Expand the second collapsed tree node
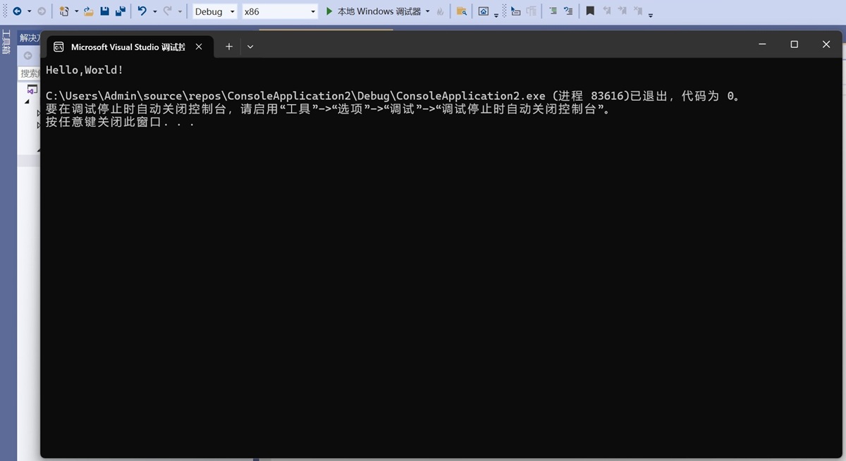The image size is (846, 461). pos(38,125)
